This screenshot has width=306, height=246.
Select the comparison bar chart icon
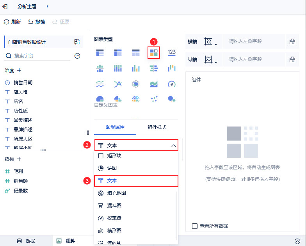(x=154, y=69)
